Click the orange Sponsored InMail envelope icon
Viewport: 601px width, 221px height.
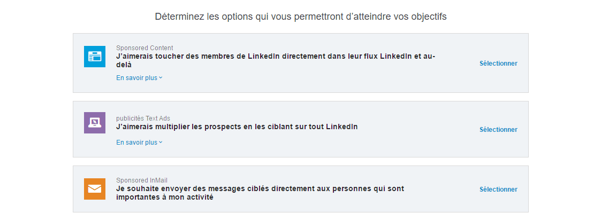click(x=95, y=189)
